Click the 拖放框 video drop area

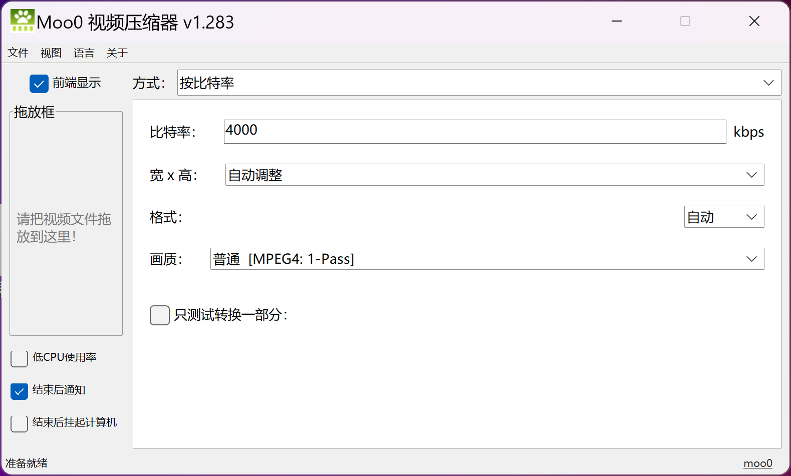66,225
